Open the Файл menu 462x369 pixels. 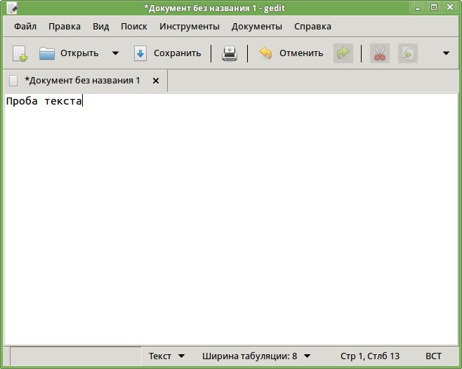pyautogui.click(x=25, y=27)
